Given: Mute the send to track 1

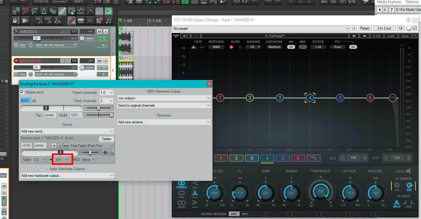Looking at the screenshot, I should tap(54, 146).
